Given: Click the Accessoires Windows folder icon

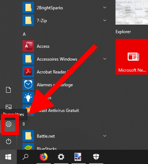Looking at the screenshot, I should click(28, 59).
